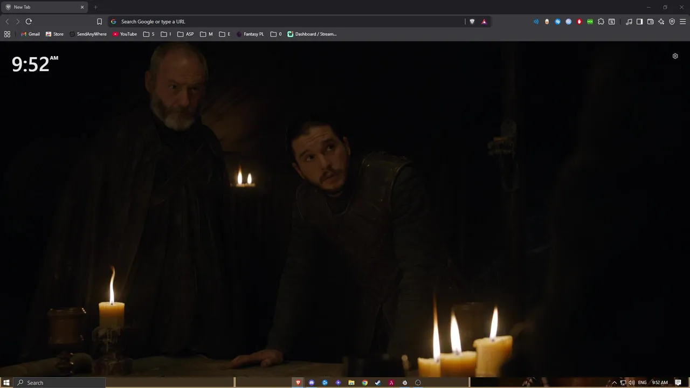This screenshot has width=690, height=388.
Task: Open the SendAnyWhere bookmark
Action: coord(88,34)
